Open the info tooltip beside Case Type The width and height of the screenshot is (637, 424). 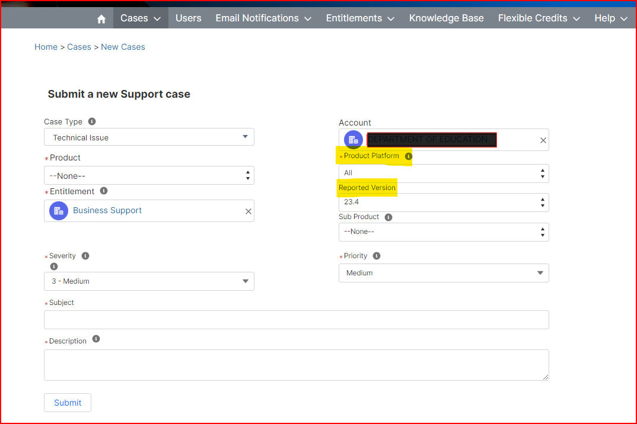click(x=92, y=121)
